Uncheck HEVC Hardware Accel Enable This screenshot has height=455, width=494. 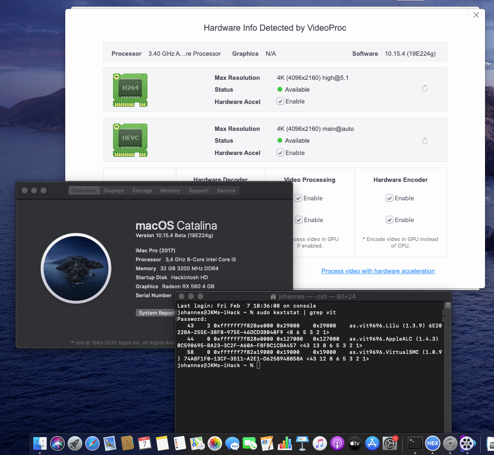280,153
